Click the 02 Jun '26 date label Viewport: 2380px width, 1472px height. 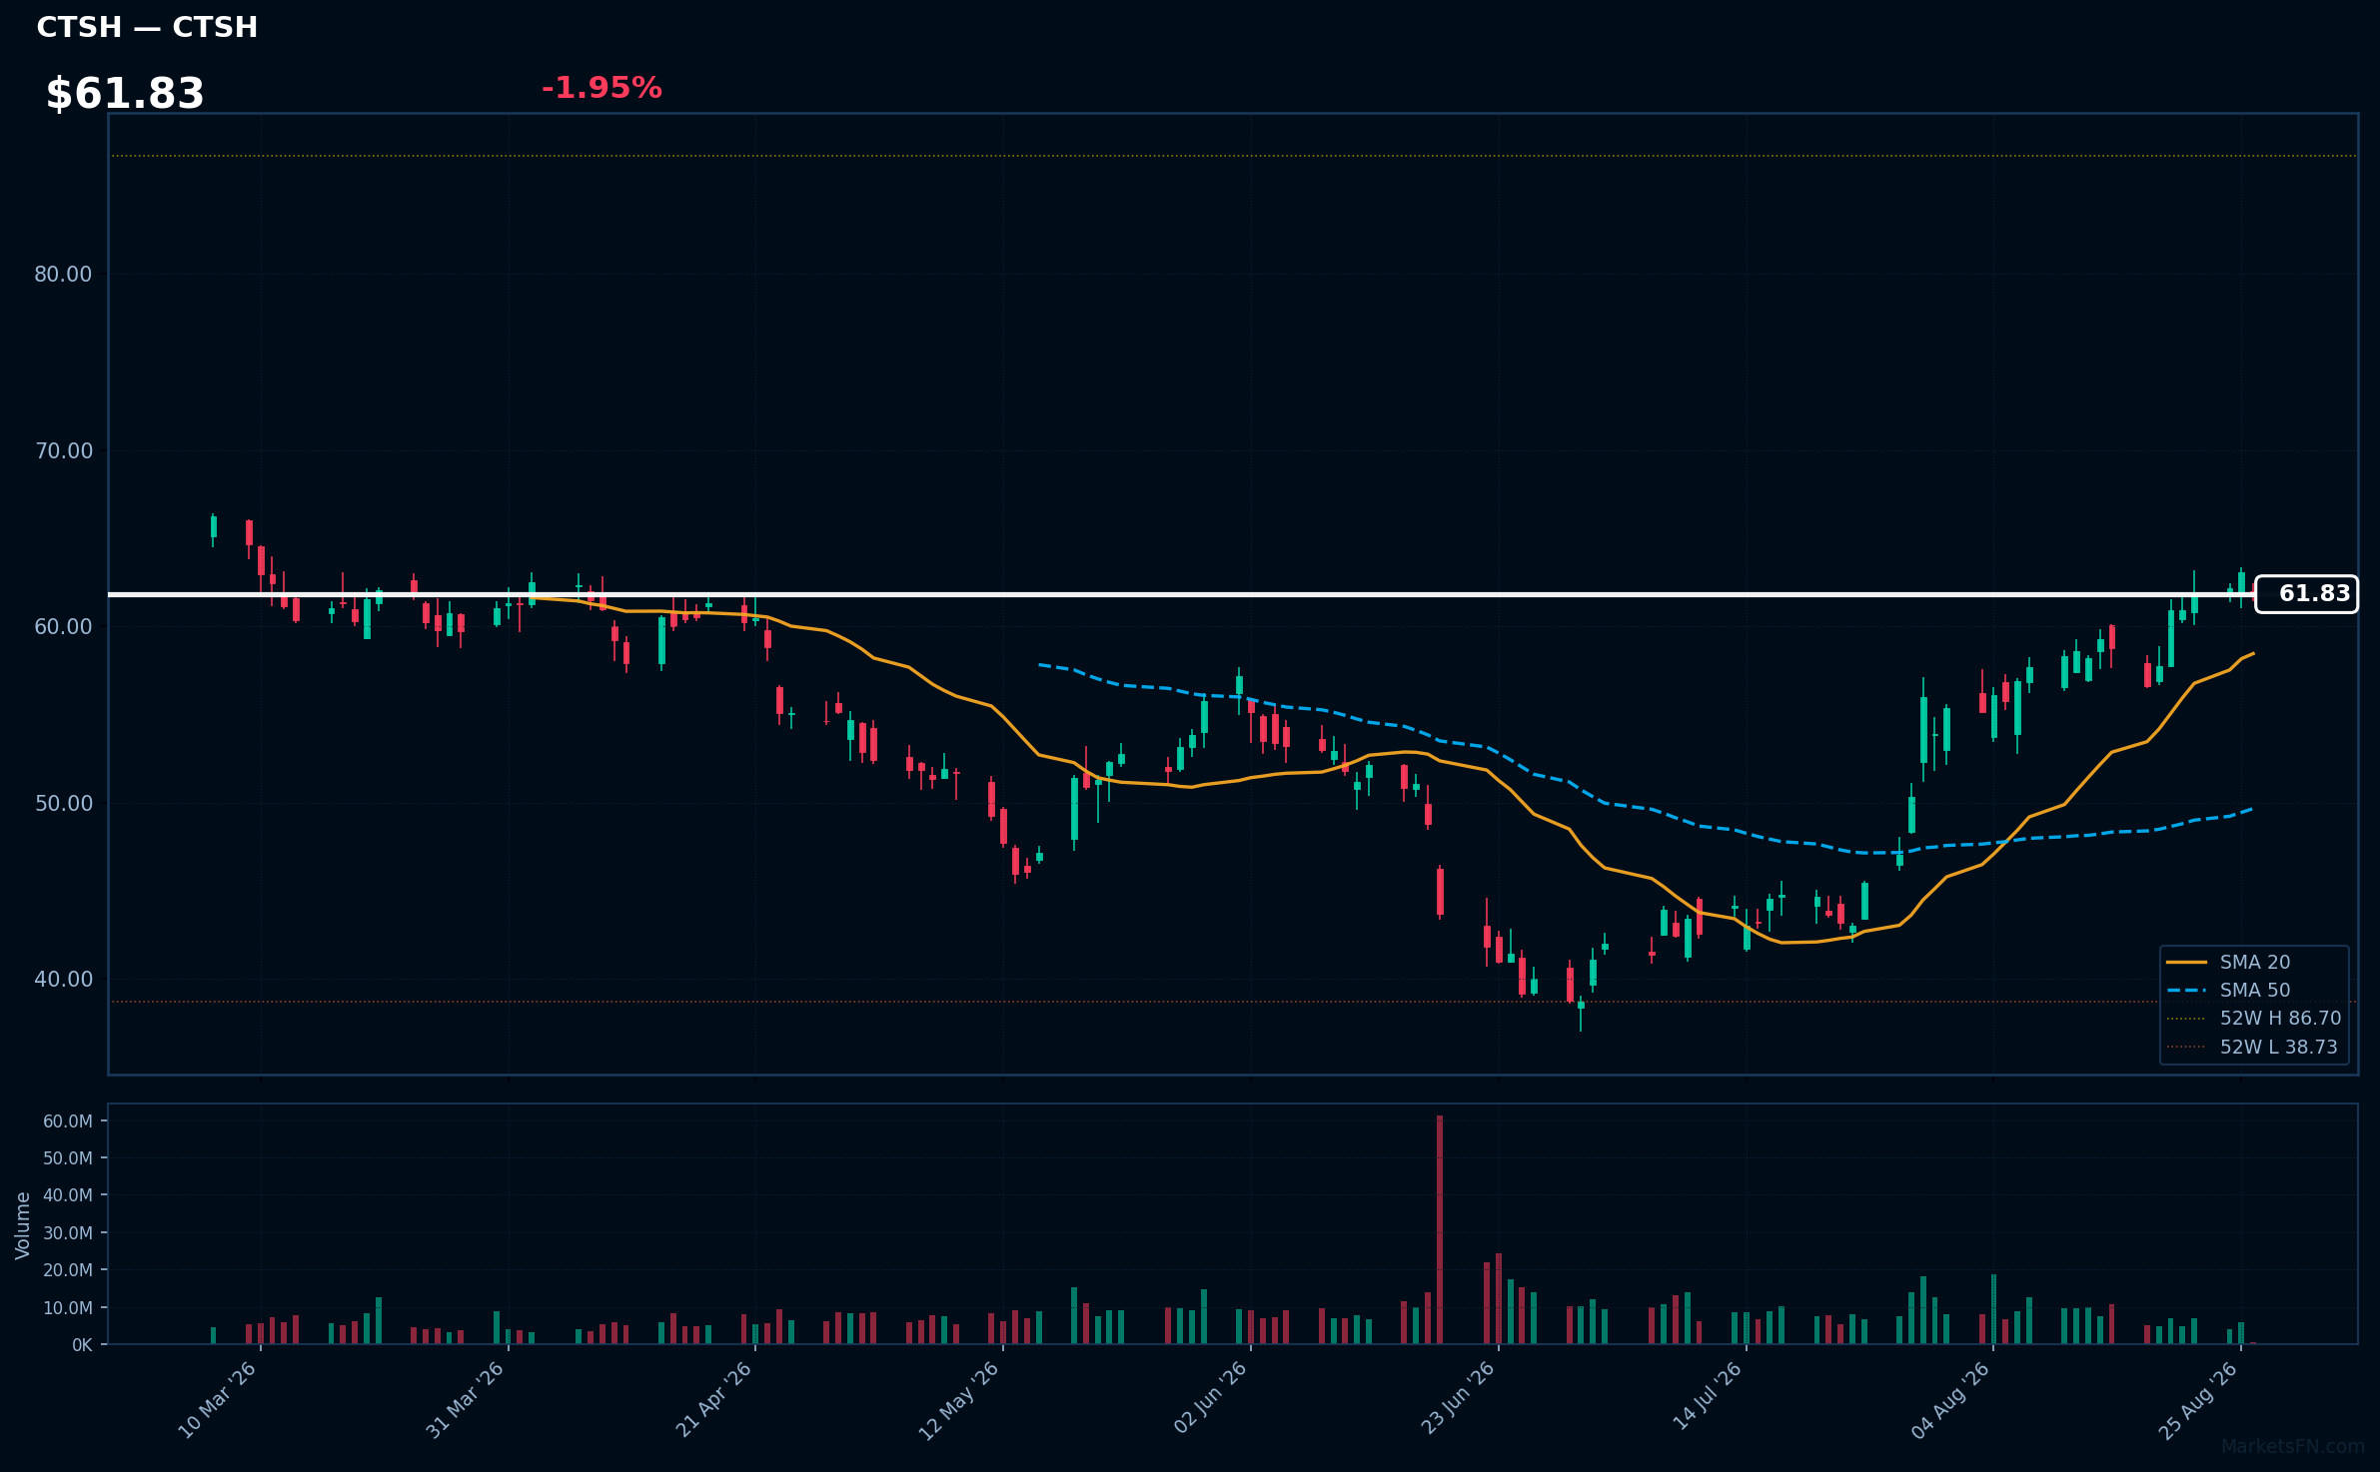[1210, 1400]
